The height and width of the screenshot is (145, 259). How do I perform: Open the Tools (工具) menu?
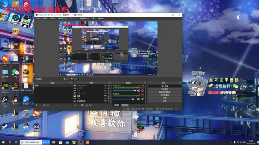(94, 19)
